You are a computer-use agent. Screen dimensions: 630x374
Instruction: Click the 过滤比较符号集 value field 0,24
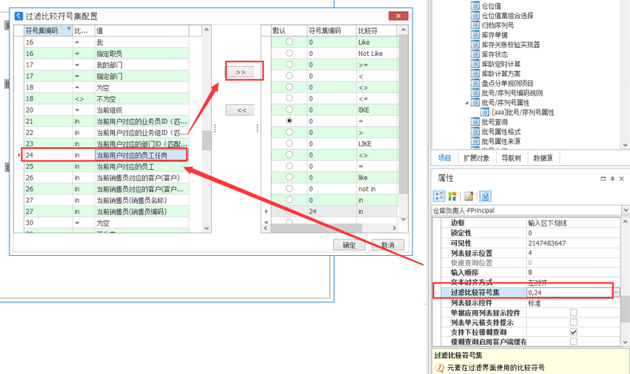569,292
